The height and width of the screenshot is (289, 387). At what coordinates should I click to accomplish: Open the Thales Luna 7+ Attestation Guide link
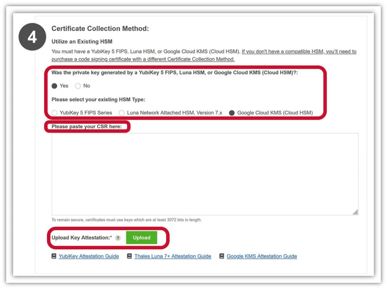tap(173, 256)
